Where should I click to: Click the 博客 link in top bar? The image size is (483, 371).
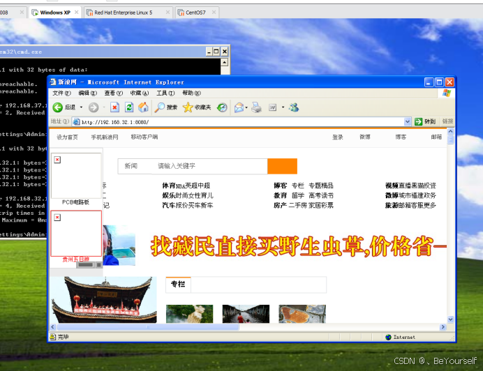401,137
